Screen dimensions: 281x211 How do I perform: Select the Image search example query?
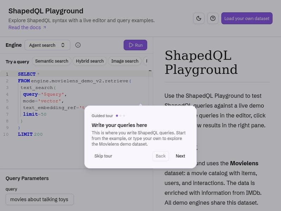point(125,61)
